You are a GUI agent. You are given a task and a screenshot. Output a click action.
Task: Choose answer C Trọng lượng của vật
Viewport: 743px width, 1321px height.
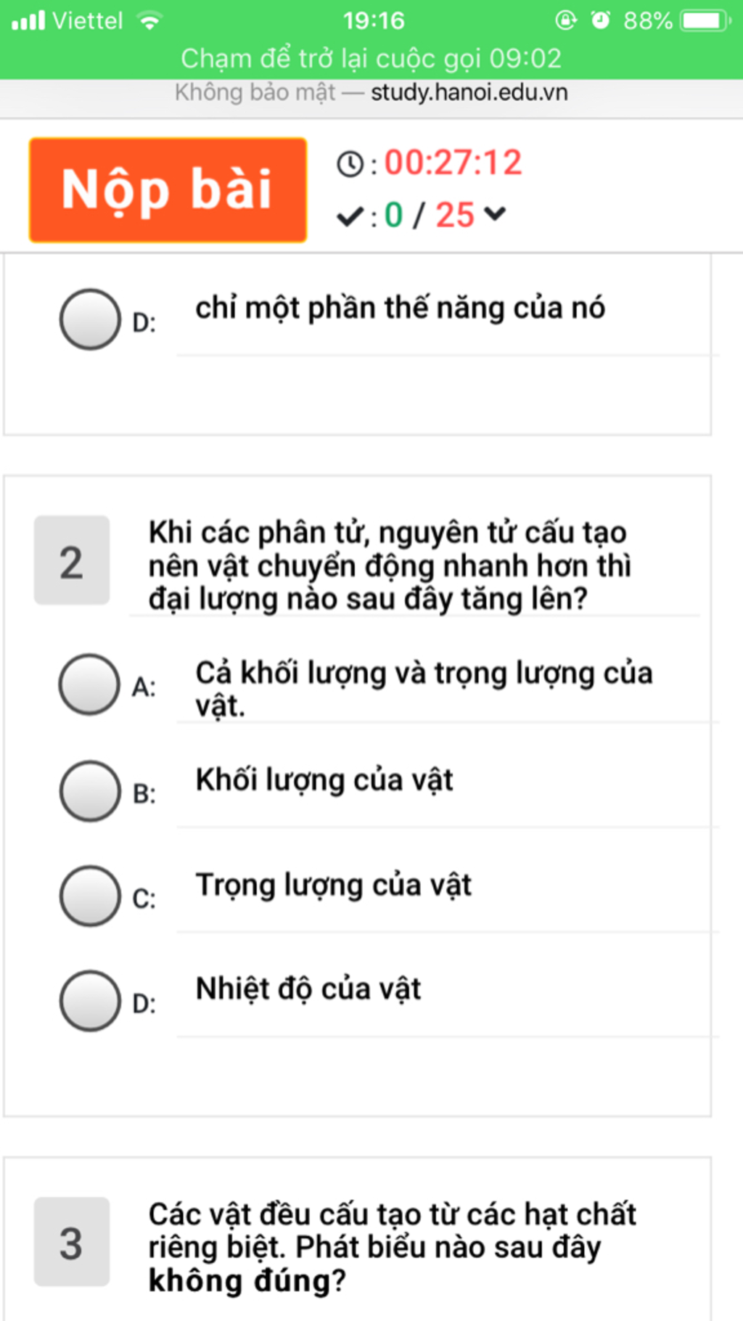pyautogui.click(x=89, y=896)
